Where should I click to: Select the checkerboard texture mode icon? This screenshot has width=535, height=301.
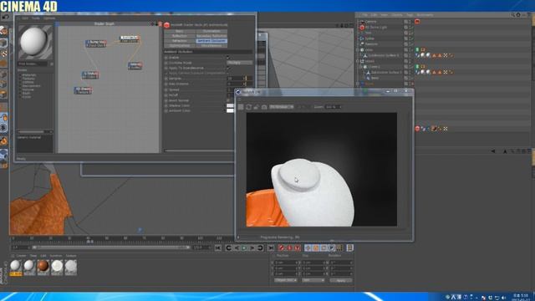click(3, 54)
